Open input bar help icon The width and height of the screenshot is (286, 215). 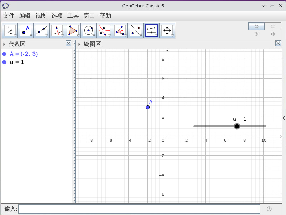269,209
